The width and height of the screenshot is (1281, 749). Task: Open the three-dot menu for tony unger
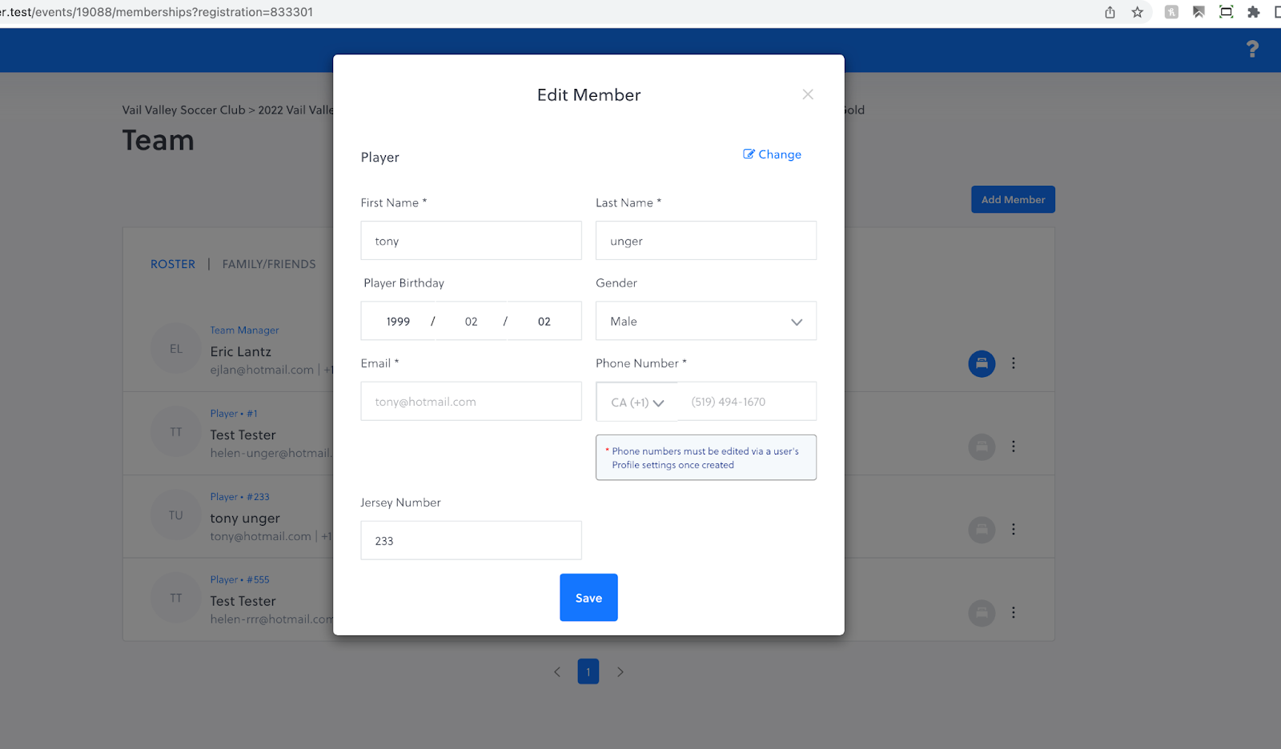tap(1014, 529)
